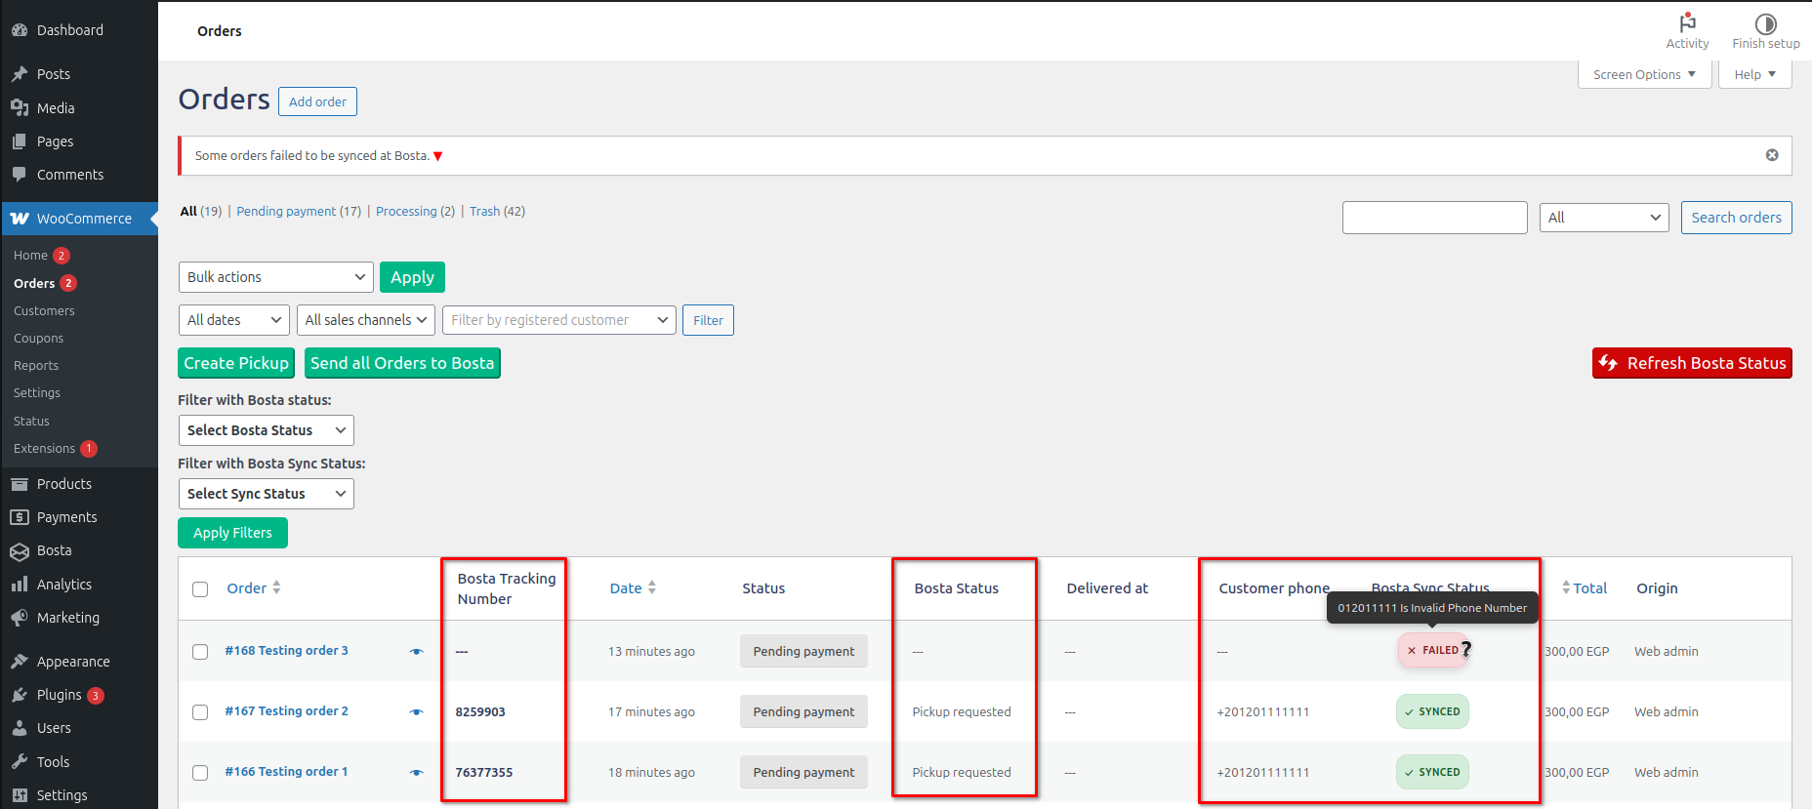Open the Select Sync Status dropdown
Screen dimensions: 1812x809
[267, 494]
